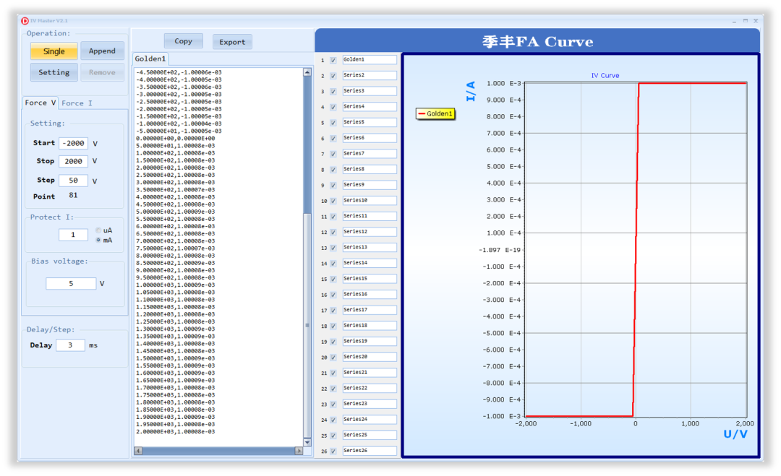
Task: Click the Golden1 legend entry on chart
Action: point(436,114)
